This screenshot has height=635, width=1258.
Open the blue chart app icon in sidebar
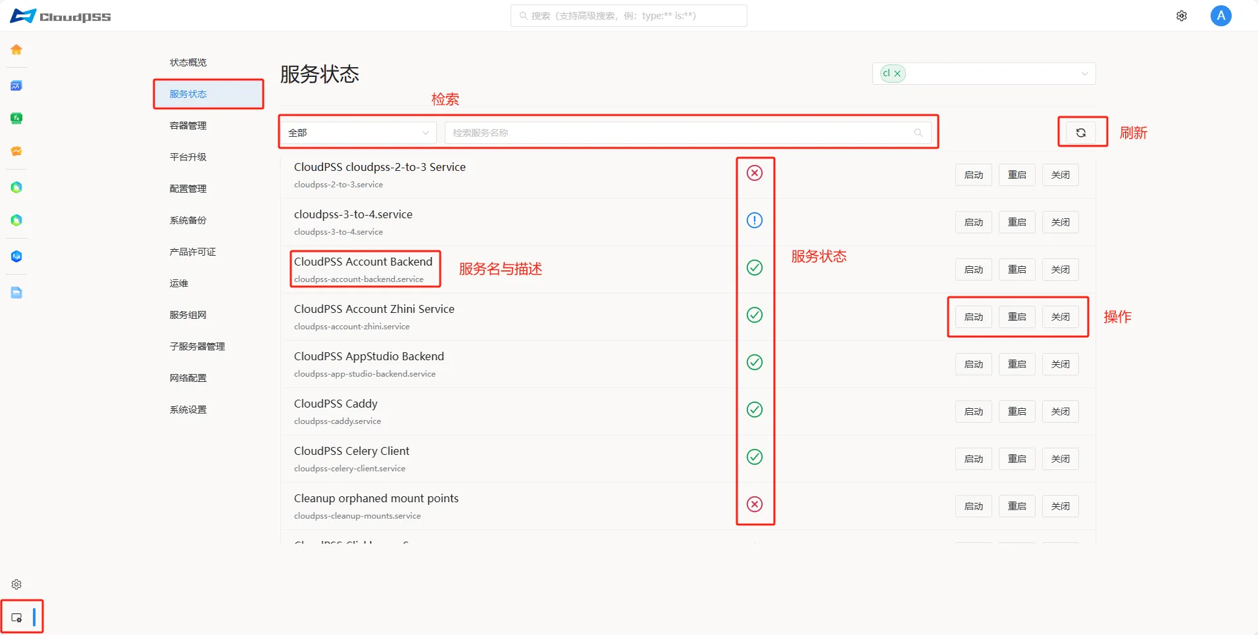tap(16, 85)
